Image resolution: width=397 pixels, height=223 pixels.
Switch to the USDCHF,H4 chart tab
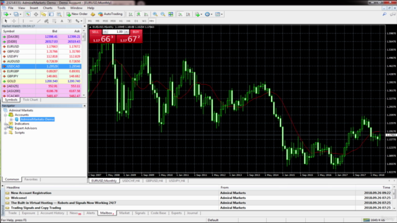click(131, 181)
